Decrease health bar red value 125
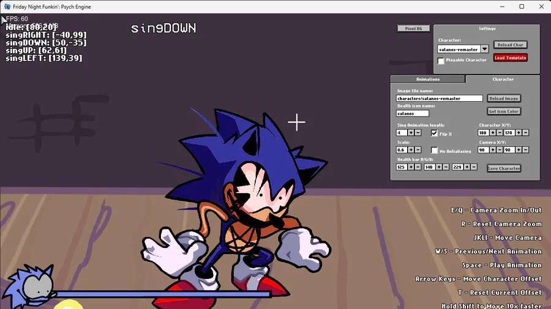Viewport: 551px width, 309px height. (418, 167)
